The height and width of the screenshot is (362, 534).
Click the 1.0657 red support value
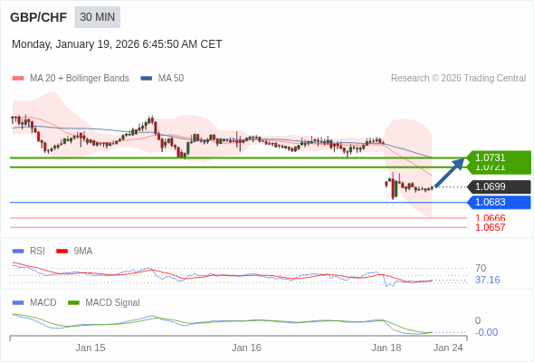(x=490, y=227)
